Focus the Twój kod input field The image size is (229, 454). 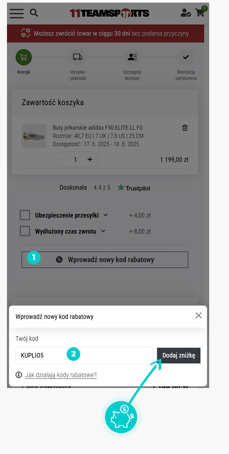84,355
